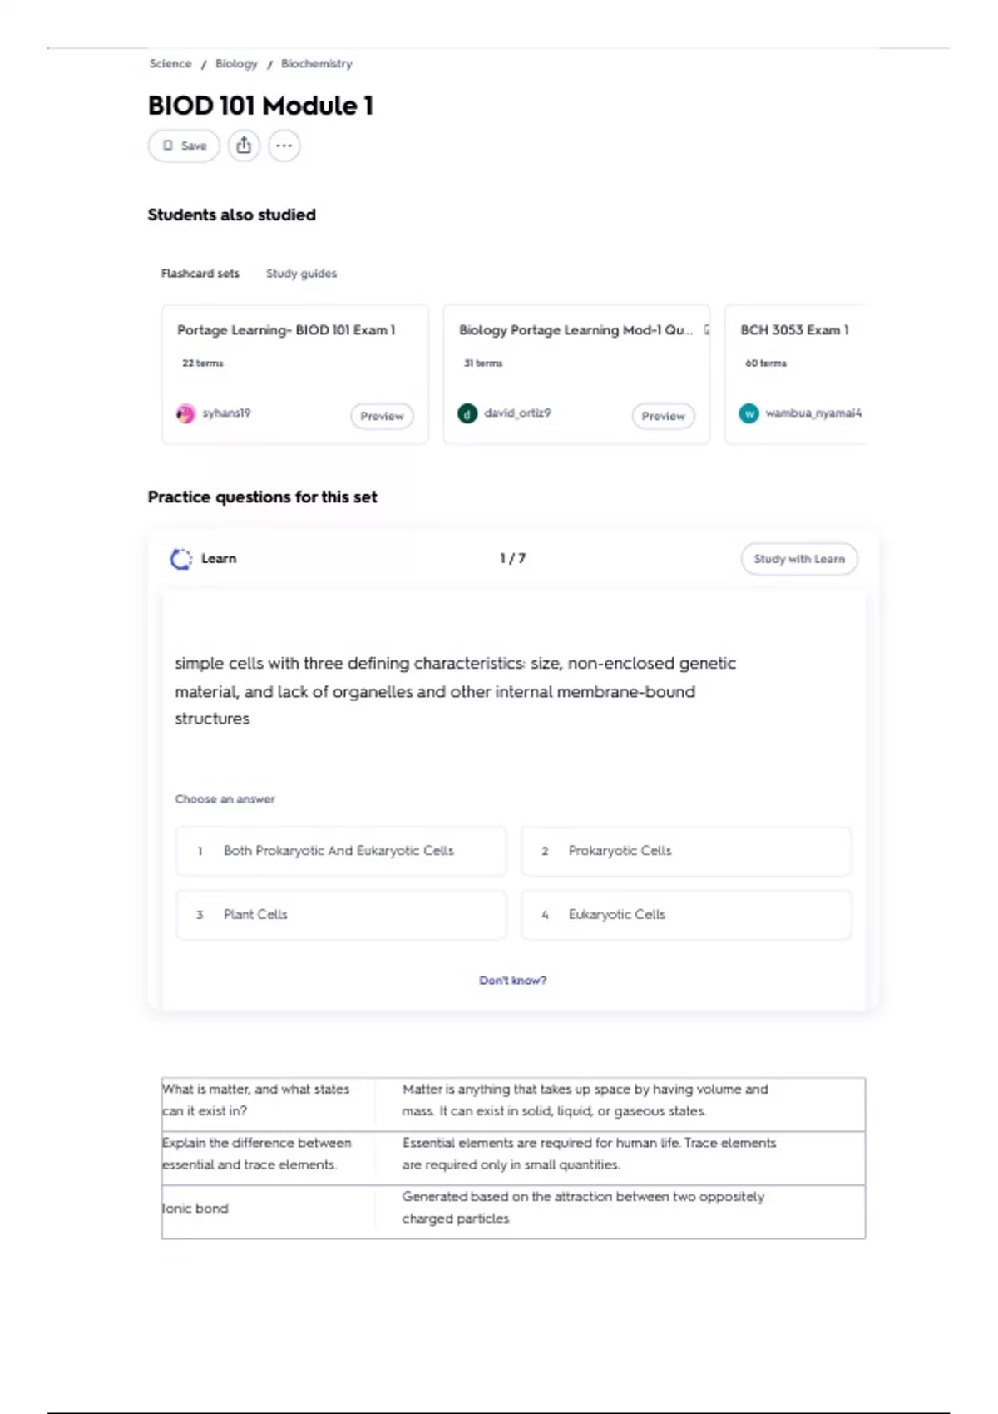
Task: Preview Biology Portage Learning Mod-1 set
Action: point(663,416)
